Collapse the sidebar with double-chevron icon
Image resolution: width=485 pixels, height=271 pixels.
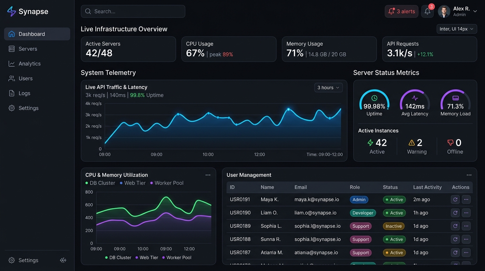[63, 260]
